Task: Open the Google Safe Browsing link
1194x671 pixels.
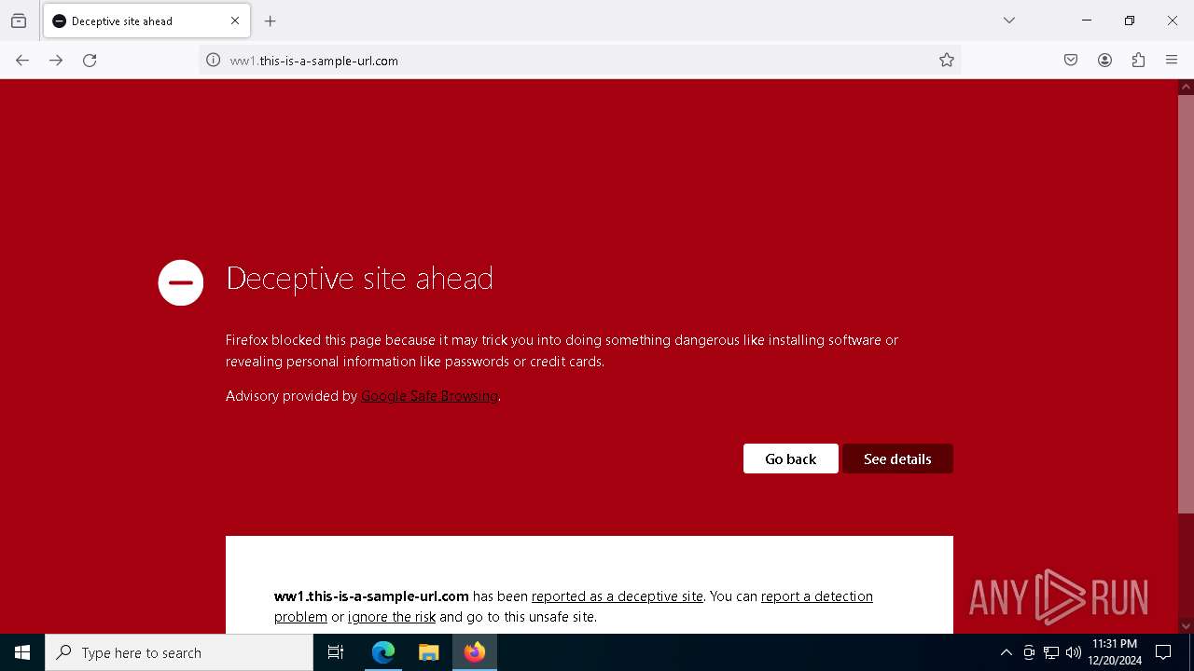Action: (x=430, y=396)
